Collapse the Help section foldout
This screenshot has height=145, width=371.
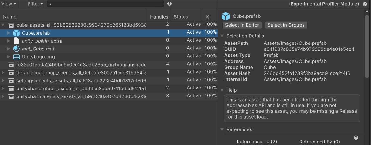pyautogui.click(x=222, y=90)
